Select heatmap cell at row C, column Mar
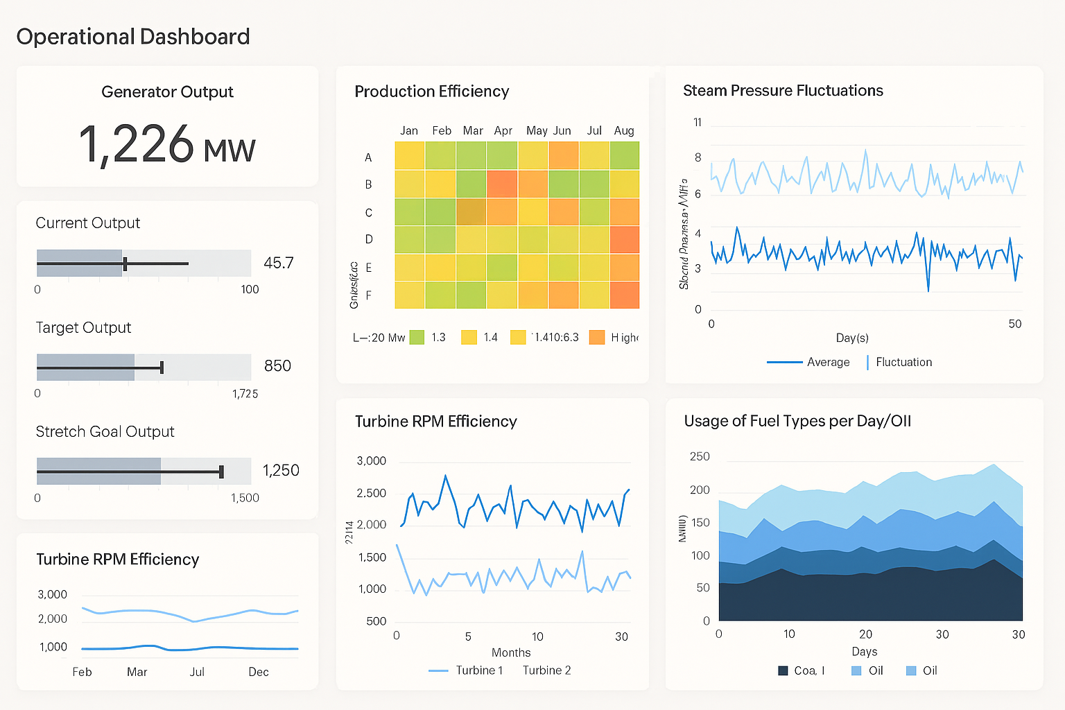 click(472, 211)
